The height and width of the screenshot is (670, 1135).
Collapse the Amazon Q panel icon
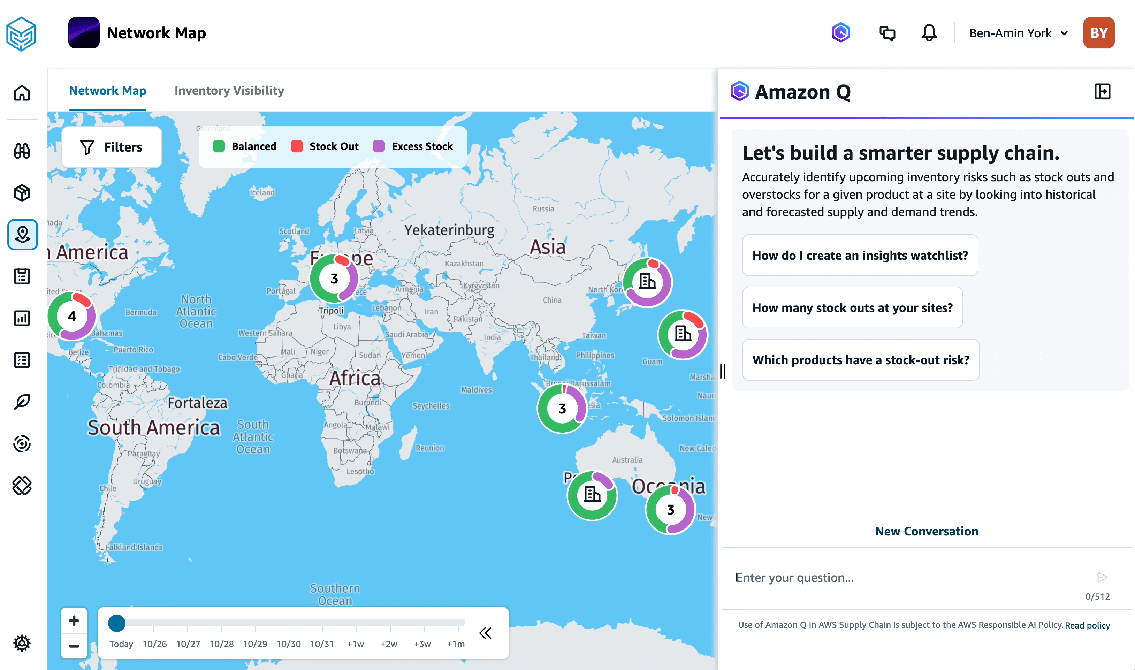[x=1102, y=92]
